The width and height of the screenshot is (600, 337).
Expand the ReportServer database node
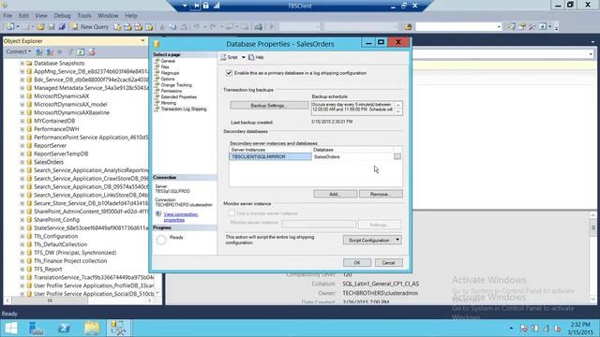pyautogui.click(x=22, y=146)
